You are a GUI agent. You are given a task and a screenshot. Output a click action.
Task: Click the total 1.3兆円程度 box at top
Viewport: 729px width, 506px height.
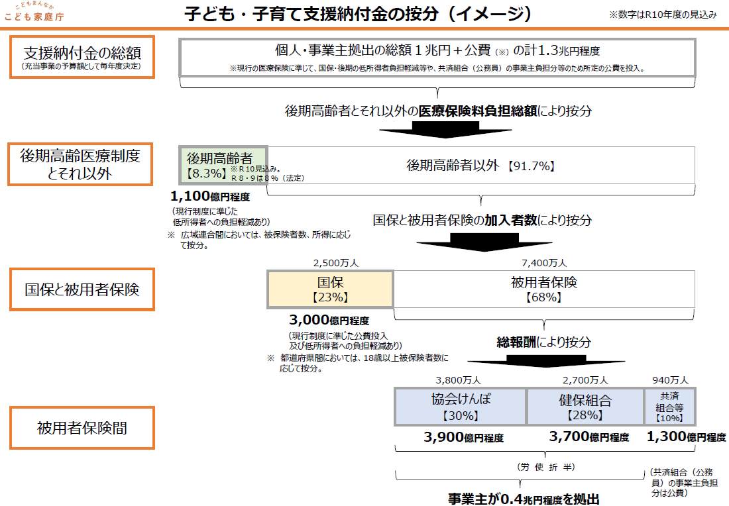coord(437,57)
